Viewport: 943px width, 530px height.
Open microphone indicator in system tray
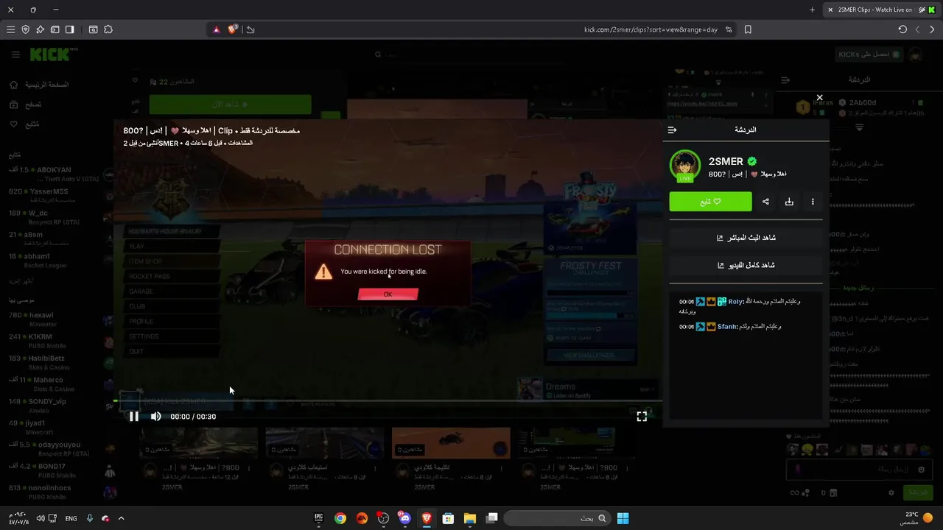pos(90,518)
